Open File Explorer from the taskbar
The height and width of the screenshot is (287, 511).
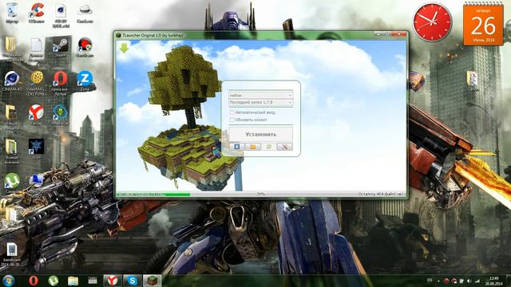pos(73,281)
